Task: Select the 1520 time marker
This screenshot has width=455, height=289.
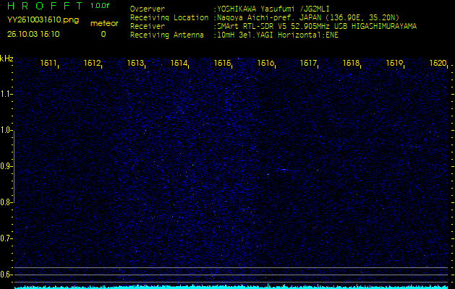Action: [438, 64]
